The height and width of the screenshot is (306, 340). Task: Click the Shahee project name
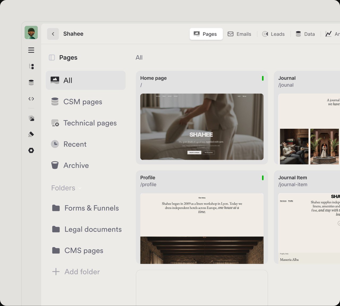[73, 34]
